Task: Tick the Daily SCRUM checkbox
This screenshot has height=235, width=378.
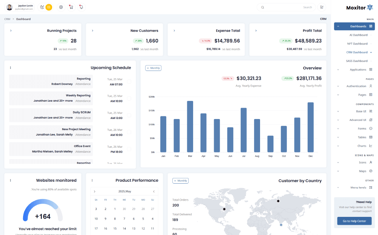Action: click(129, 115)
